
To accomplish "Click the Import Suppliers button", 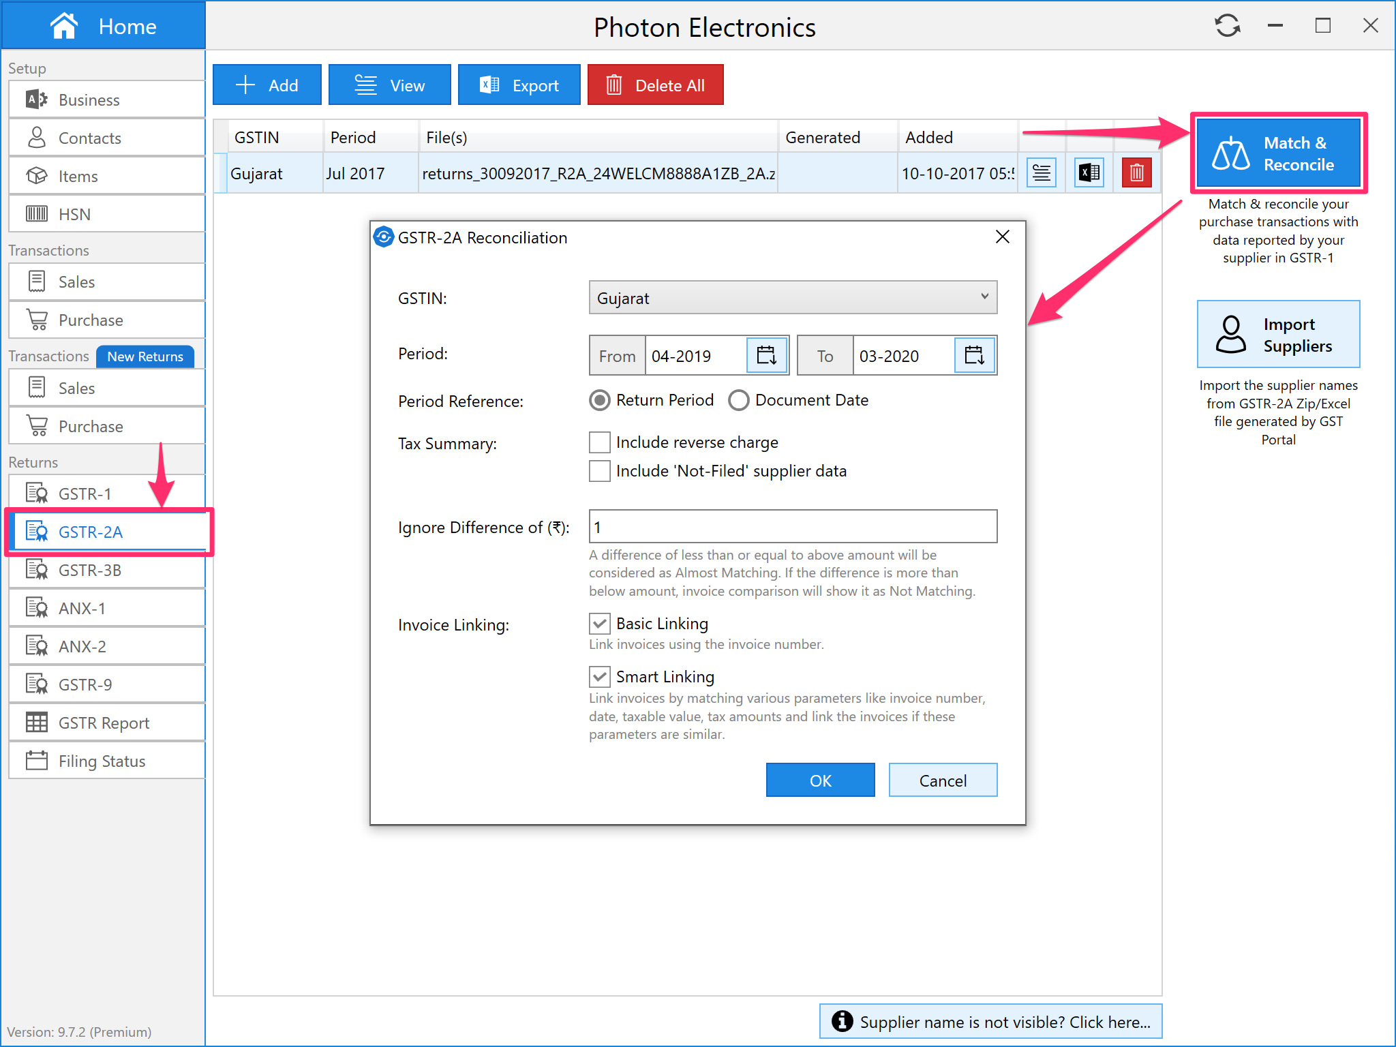I will coord(1278,335).
